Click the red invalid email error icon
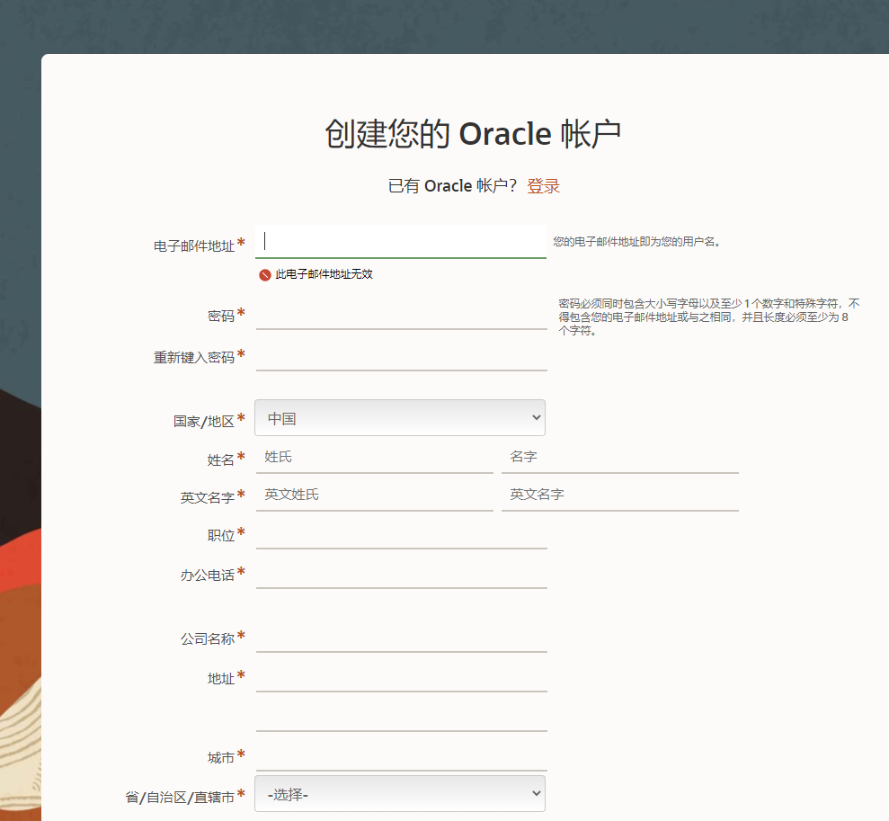This screenshot has height=821, width=889. (265, 275)
